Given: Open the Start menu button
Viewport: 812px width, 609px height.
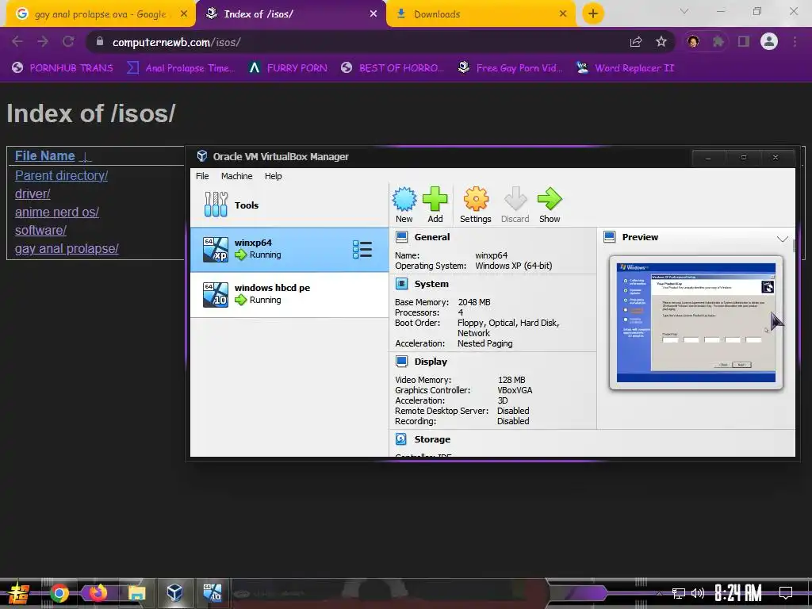Looking at the screenshot, I should pyautogui.click(x=19, y=593).
